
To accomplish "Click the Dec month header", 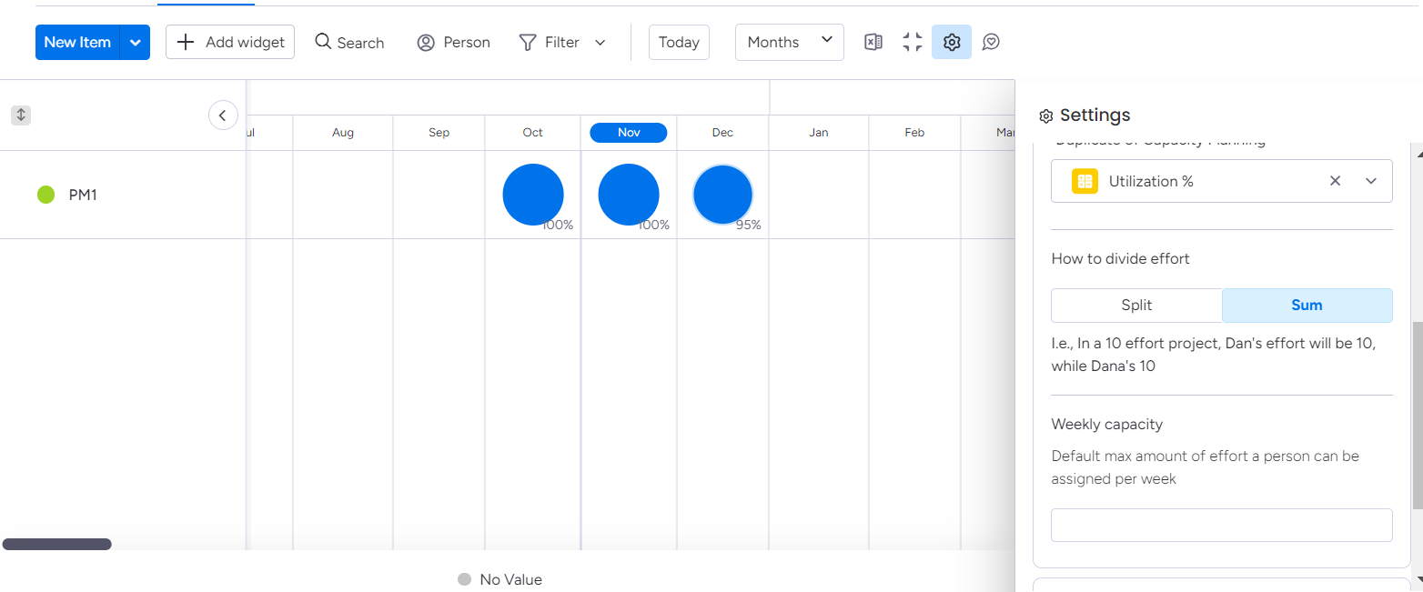I will (722, 133).
